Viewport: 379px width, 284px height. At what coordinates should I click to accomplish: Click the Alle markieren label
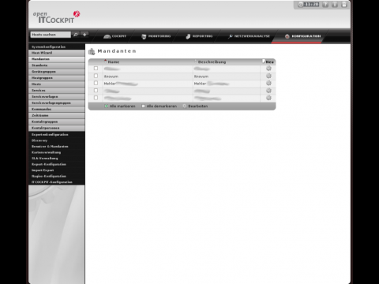point(122,106)
